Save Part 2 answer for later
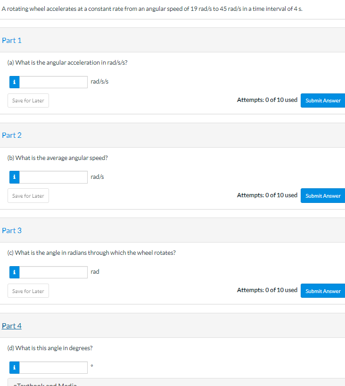345x386 pixels. point(28,196)
